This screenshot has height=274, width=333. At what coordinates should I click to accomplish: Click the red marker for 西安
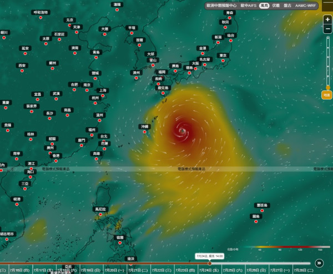pyautogui.click(x=22, y=70)
